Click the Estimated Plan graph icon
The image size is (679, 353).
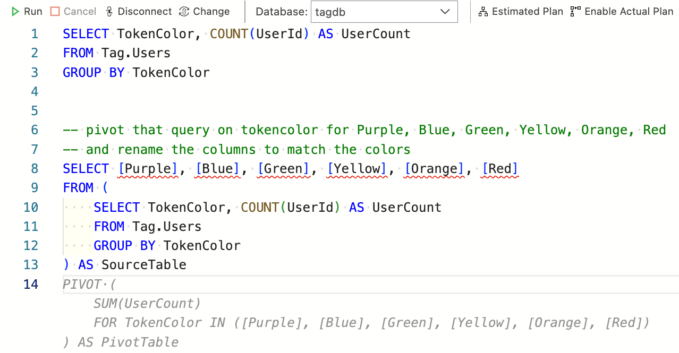pos(483,11)
